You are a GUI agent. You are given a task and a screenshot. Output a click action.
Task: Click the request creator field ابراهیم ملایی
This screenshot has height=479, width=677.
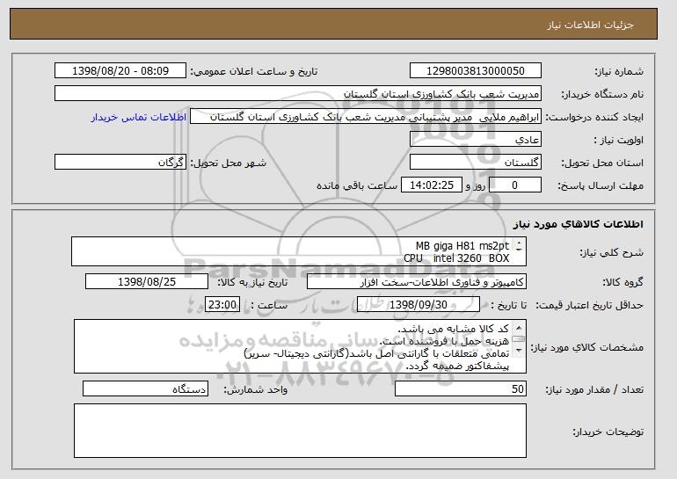coord(366,117)
